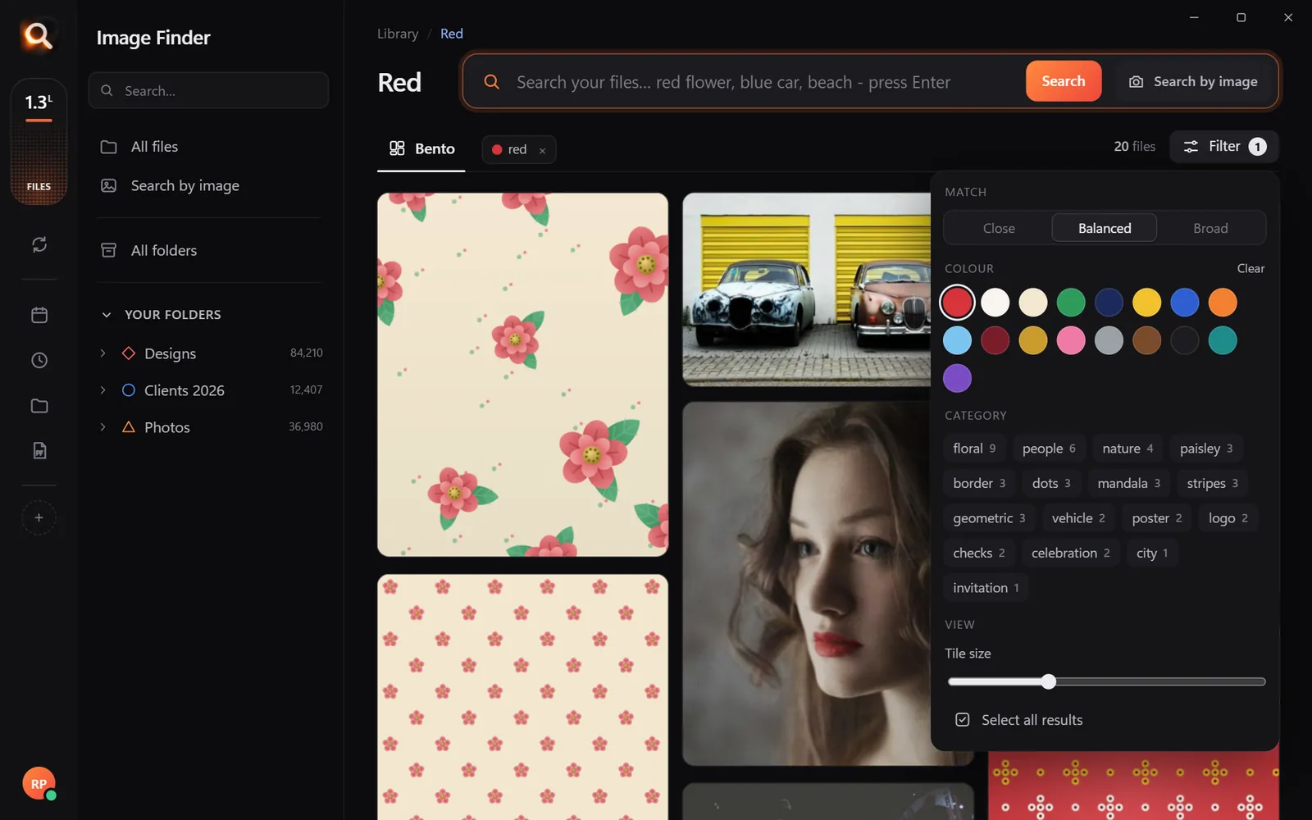Open the RP user avatar
Viewport: 1312px width, 820px height.
pyautogui.click(x=39, y=784)
